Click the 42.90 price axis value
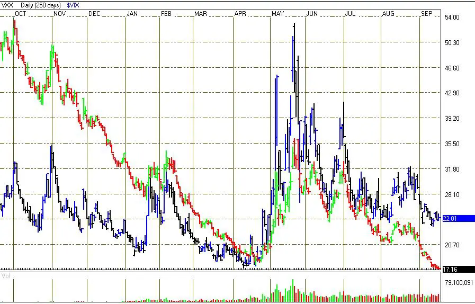The width and height of the screenshot is (475, 304). [452, 93]
